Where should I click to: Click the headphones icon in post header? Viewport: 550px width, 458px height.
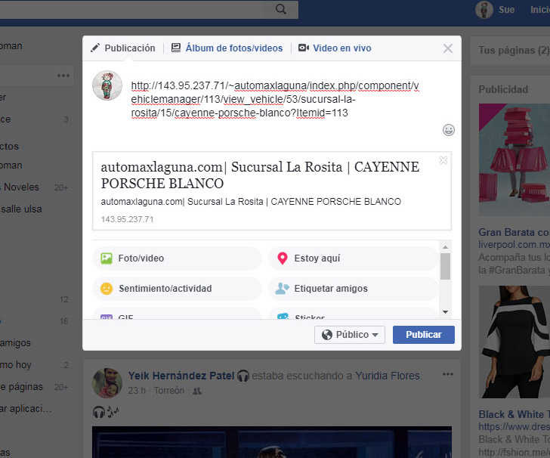coord(243,376)
